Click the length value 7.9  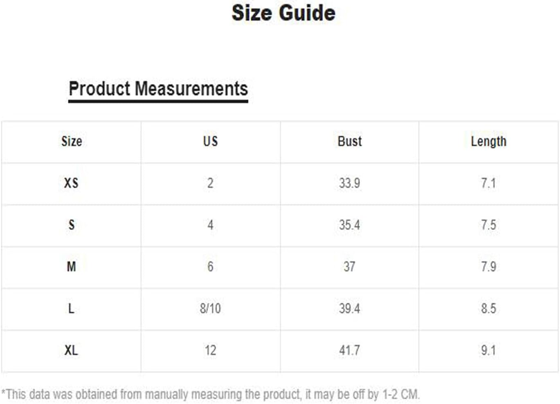[488, 267]
